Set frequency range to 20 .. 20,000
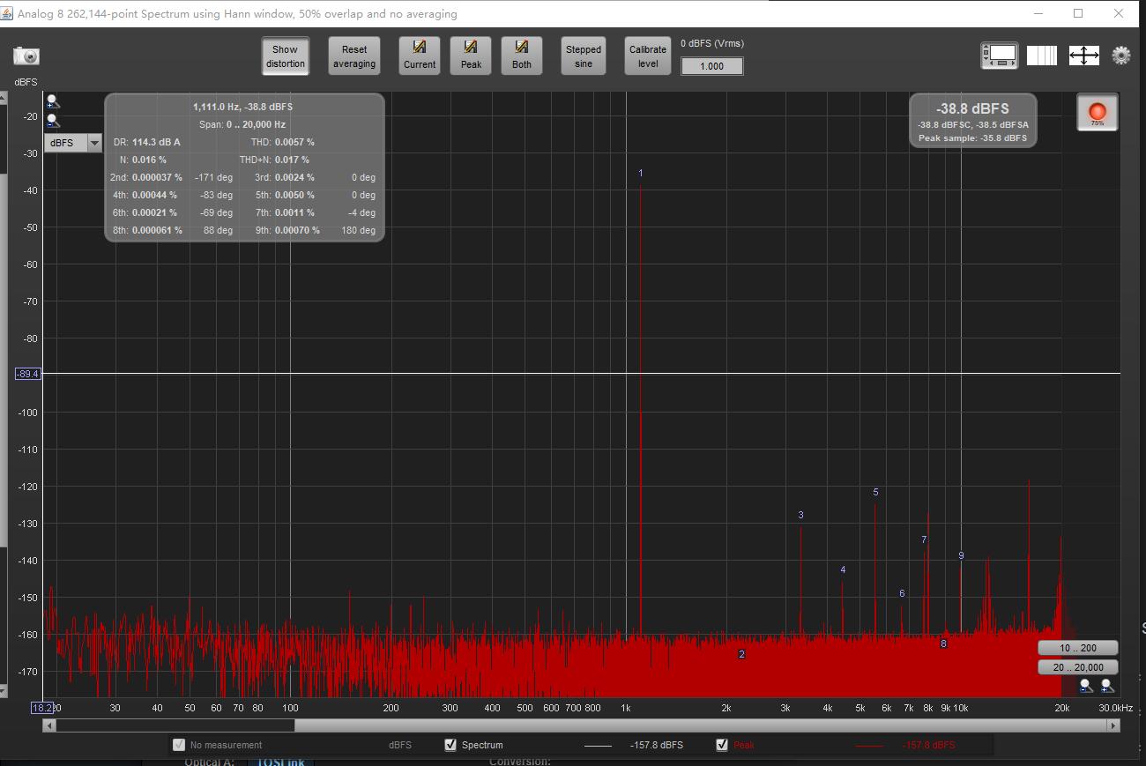The width and height of the screenshot is (1146, 766). tap(1078, 667)
